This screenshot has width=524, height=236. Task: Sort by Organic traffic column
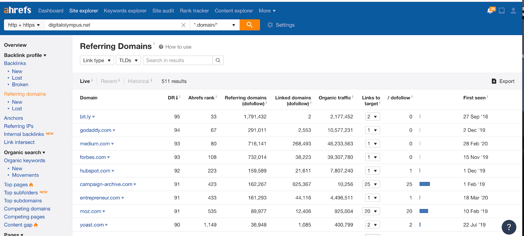coord(335,98)
